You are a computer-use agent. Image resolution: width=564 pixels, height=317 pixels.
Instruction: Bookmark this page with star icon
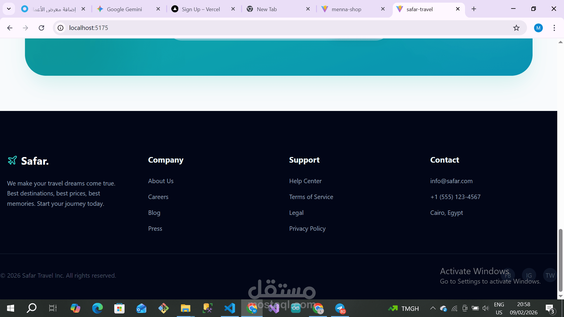click(516, 28)
